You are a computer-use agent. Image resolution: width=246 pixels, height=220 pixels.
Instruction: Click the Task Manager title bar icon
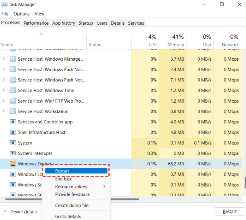[4, 4]
